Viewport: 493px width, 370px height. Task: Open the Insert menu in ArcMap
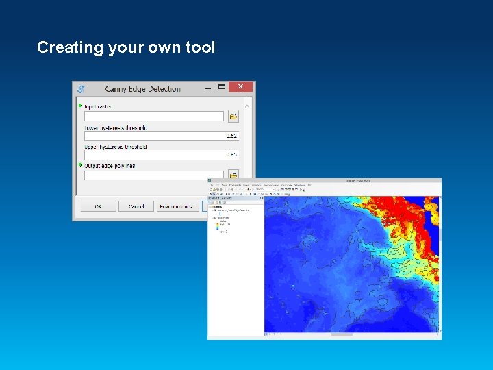[246, 185]
